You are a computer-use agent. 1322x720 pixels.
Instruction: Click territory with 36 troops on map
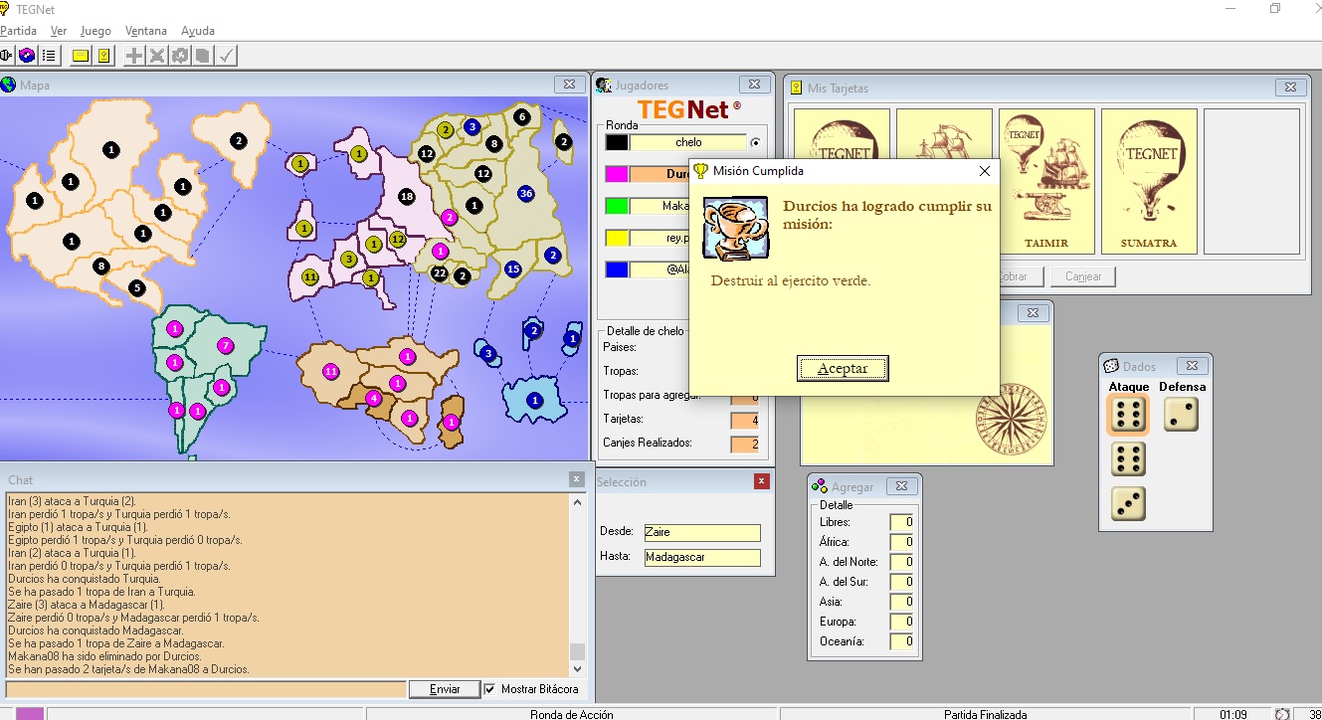click(x=526, y=193)
